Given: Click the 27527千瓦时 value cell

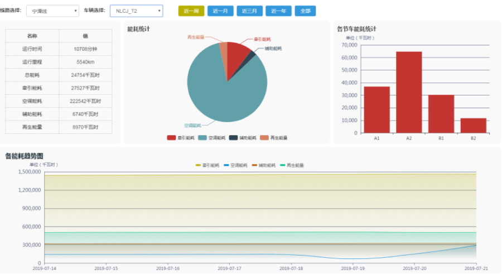Looking at the screenshot, I should tap(85, 88).
